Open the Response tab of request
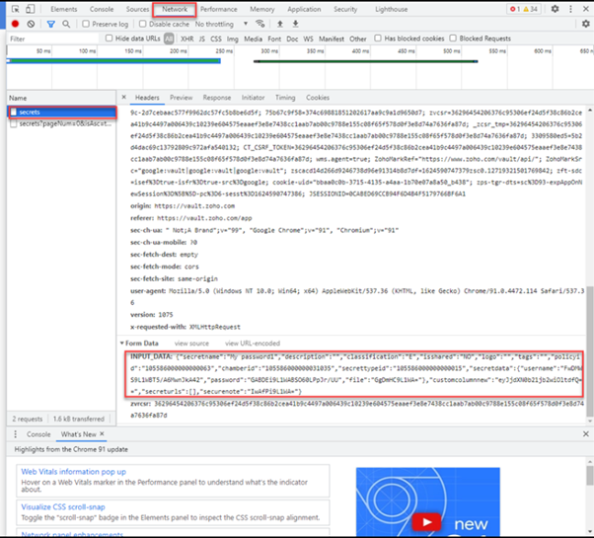Viewport: 594px width, 538px height. 217,98
